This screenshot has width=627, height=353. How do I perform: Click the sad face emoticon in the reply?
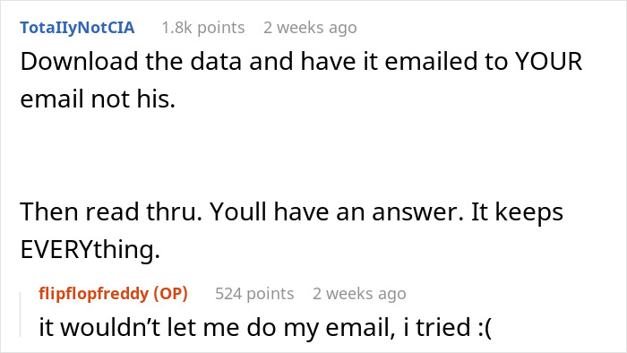[x=485, y=327]
